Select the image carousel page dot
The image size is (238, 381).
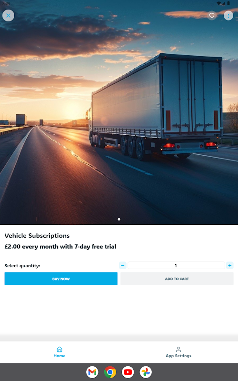[119, 219]
